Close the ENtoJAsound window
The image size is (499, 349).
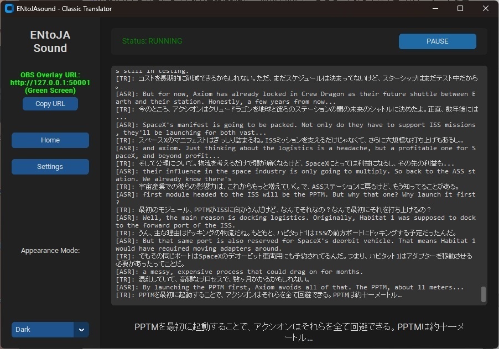coord(486,9)
